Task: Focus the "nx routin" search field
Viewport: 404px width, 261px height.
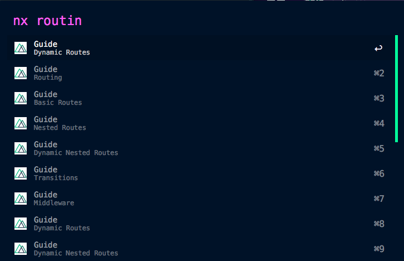Action: pyautogui.click(x=167, y=21)
